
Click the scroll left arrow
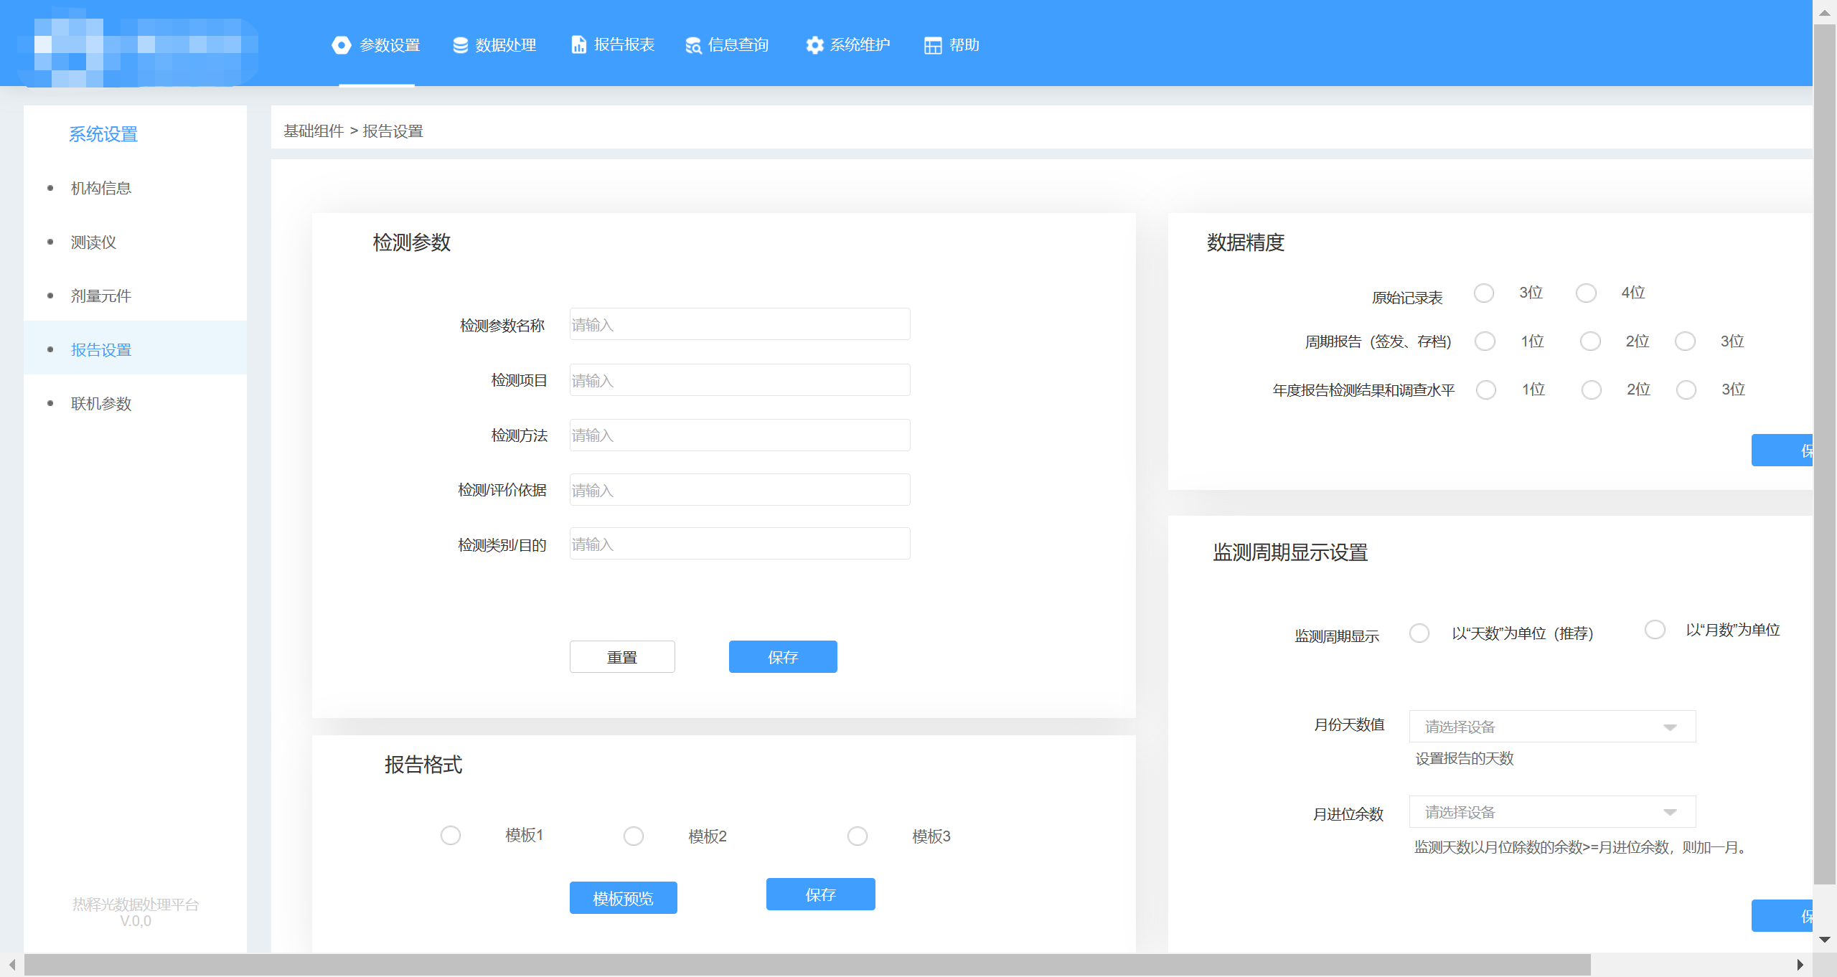point(11,965)
